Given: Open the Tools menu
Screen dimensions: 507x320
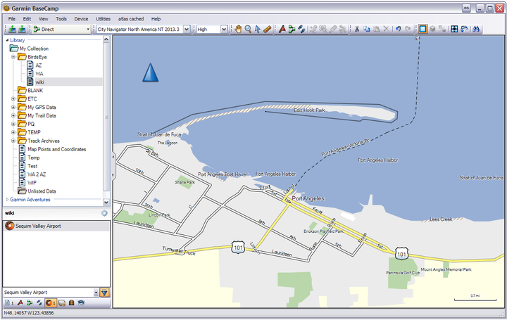Looking at the screenshot, I should coord(61,19).
